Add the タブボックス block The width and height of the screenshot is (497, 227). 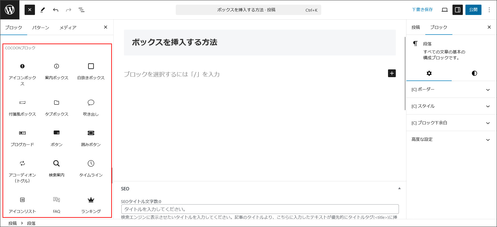pyautogui.click(x=56, y=108)
